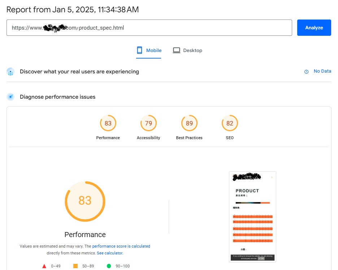Click the page preview thumbnail
The image size is (338, 270).
252,216
